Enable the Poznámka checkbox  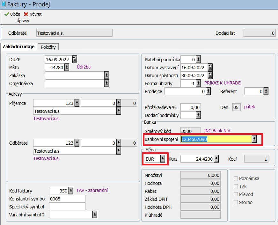[x=236, y=178]
